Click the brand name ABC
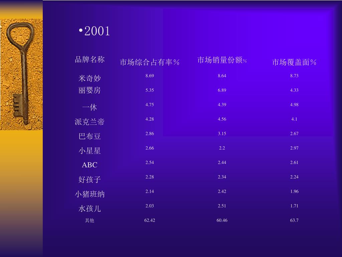This screenshot has height=257, width=342. pos(90,165)
